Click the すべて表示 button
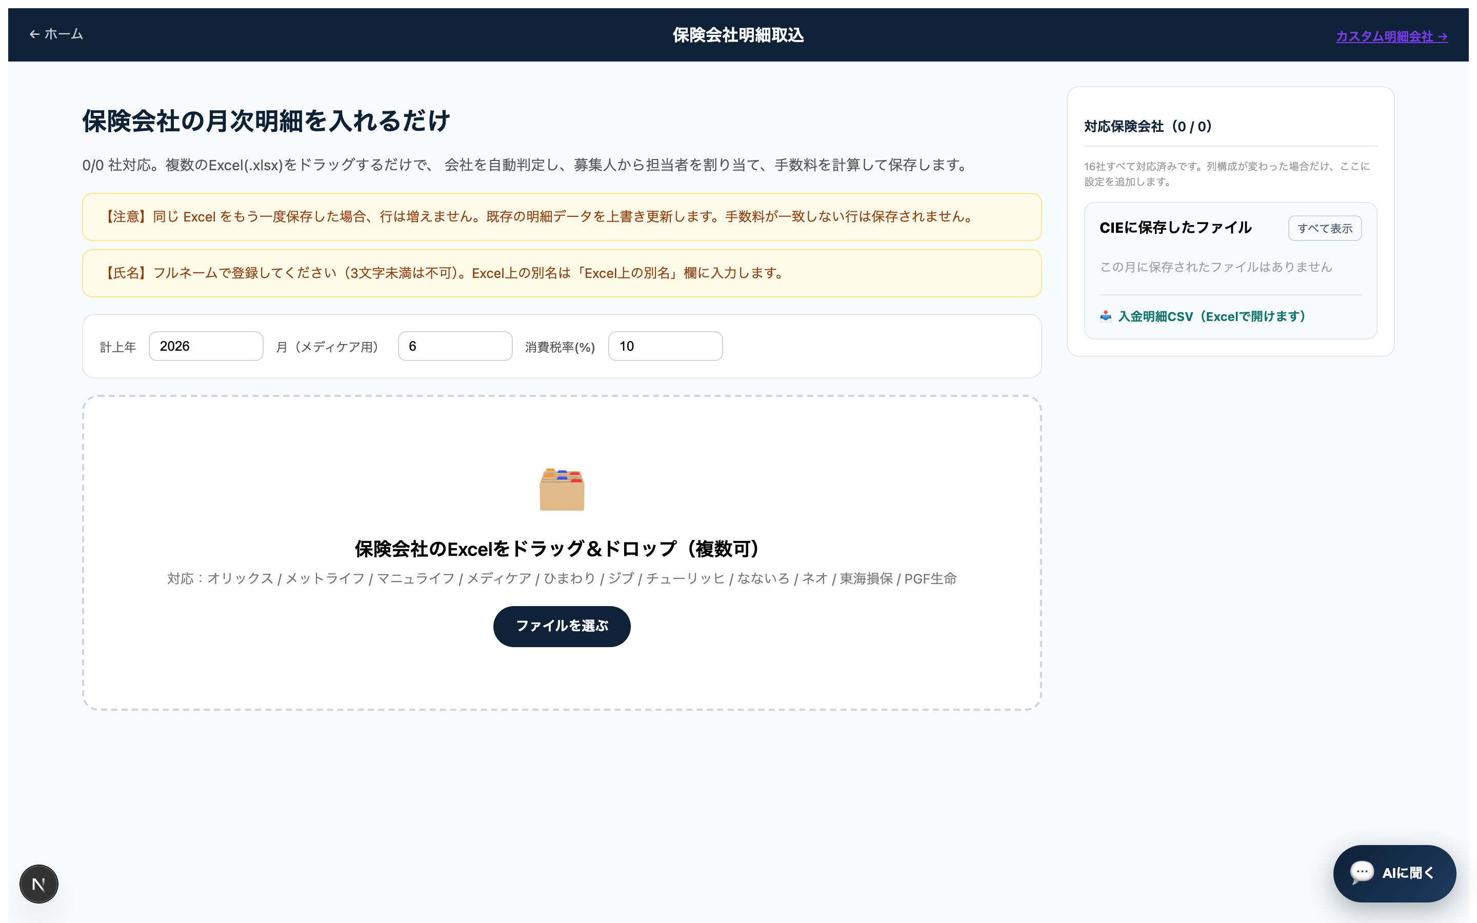 pos(1324,228)
